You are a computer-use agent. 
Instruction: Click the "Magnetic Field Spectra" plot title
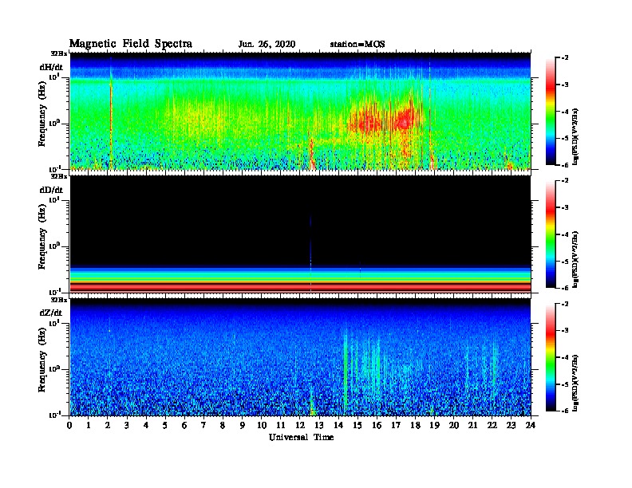click(x=131, y=45)
